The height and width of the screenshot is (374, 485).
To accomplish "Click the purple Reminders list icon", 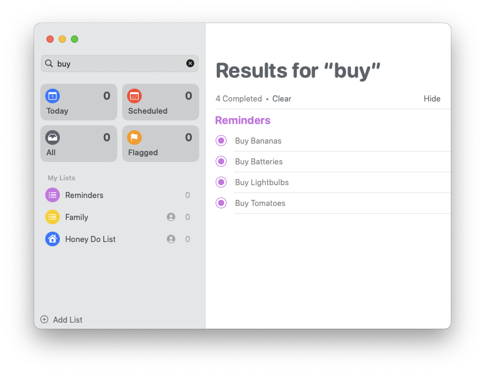I will [x=53, y=195].
